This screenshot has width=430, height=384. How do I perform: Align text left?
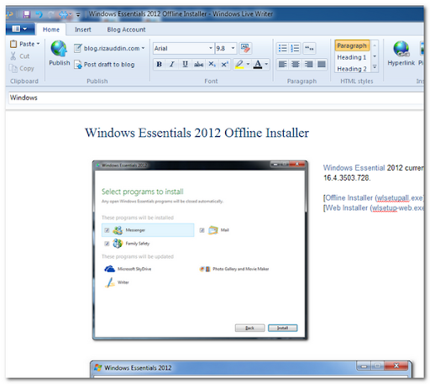pos(282,65)
